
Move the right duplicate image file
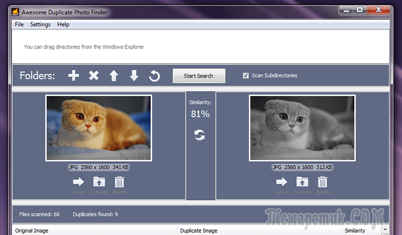click(282, 182)
